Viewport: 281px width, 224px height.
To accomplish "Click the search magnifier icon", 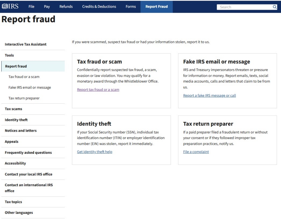I will point(274,7).
